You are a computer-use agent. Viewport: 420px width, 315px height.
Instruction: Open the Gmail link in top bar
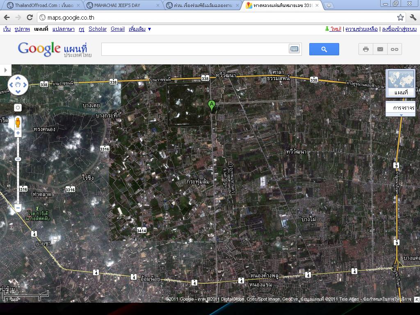117,29
